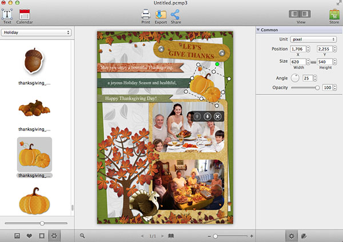Viewport: 343px width, 242px height.
Task: Select the acorn clipart thumbnail
Action: tap(33, 61)
